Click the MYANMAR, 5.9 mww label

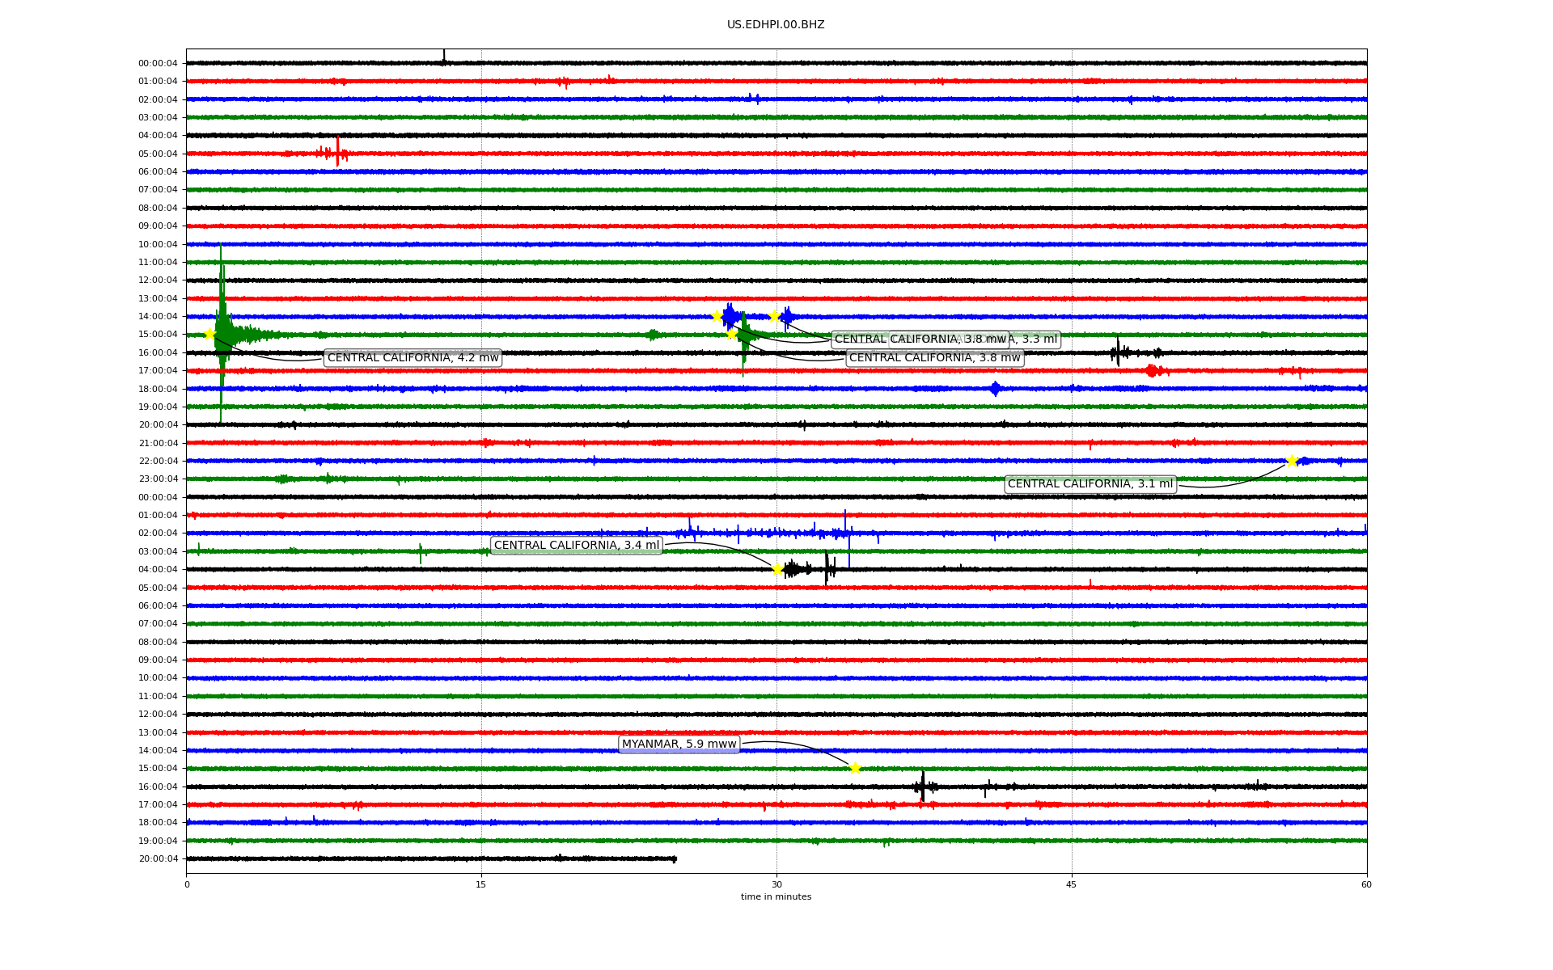(679, 744)
